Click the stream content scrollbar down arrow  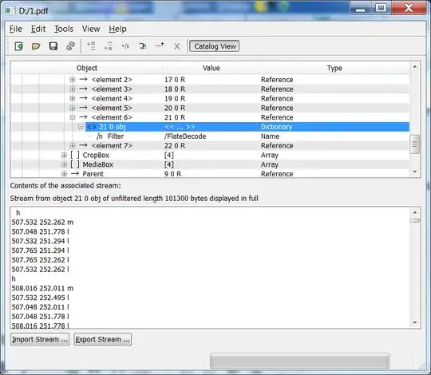coord(415,322)
